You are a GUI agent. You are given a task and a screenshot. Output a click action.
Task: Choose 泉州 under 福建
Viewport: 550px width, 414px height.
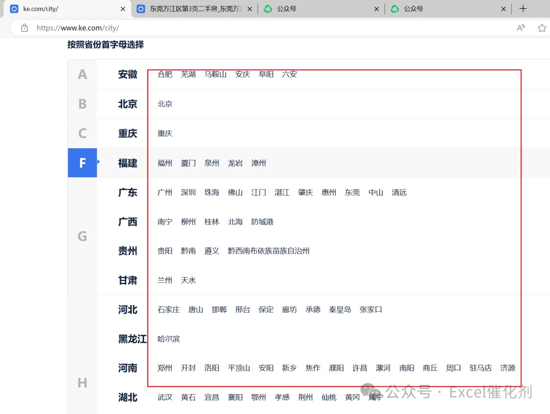pyautogui.click(x=212, y=163)
